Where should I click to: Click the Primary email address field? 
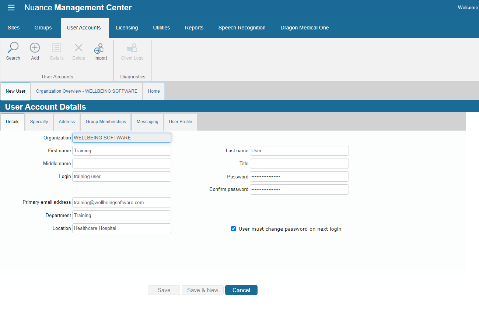click(x=122, y=202)
